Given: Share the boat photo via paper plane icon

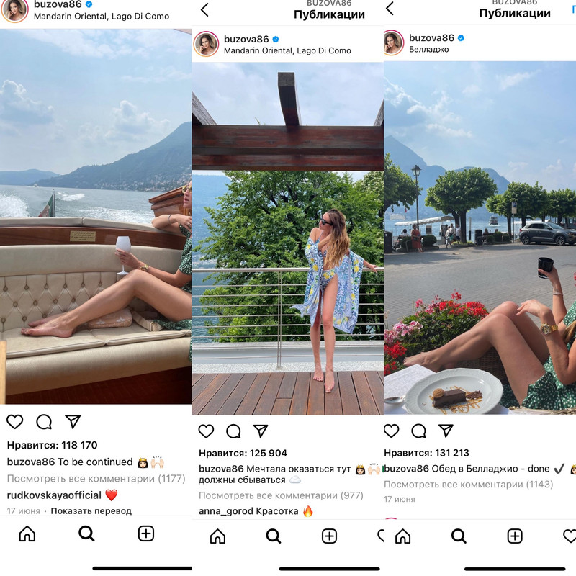Looking at the screenshot, I should point(73,421).
